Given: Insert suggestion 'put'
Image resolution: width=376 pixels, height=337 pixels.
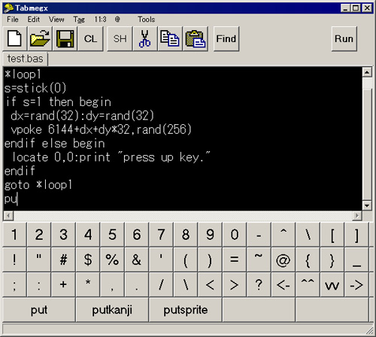Looking at the screenshot, I should [x=39, y=310].
